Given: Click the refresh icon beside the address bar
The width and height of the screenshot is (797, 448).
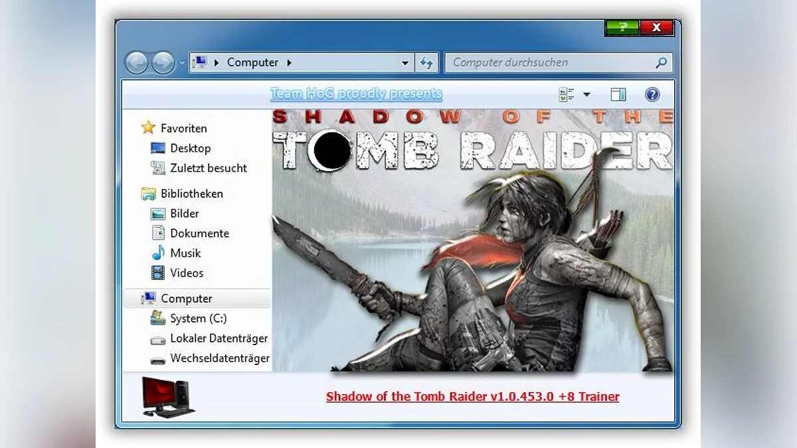Looking at the screenshot, I should [x=427, y=62].
